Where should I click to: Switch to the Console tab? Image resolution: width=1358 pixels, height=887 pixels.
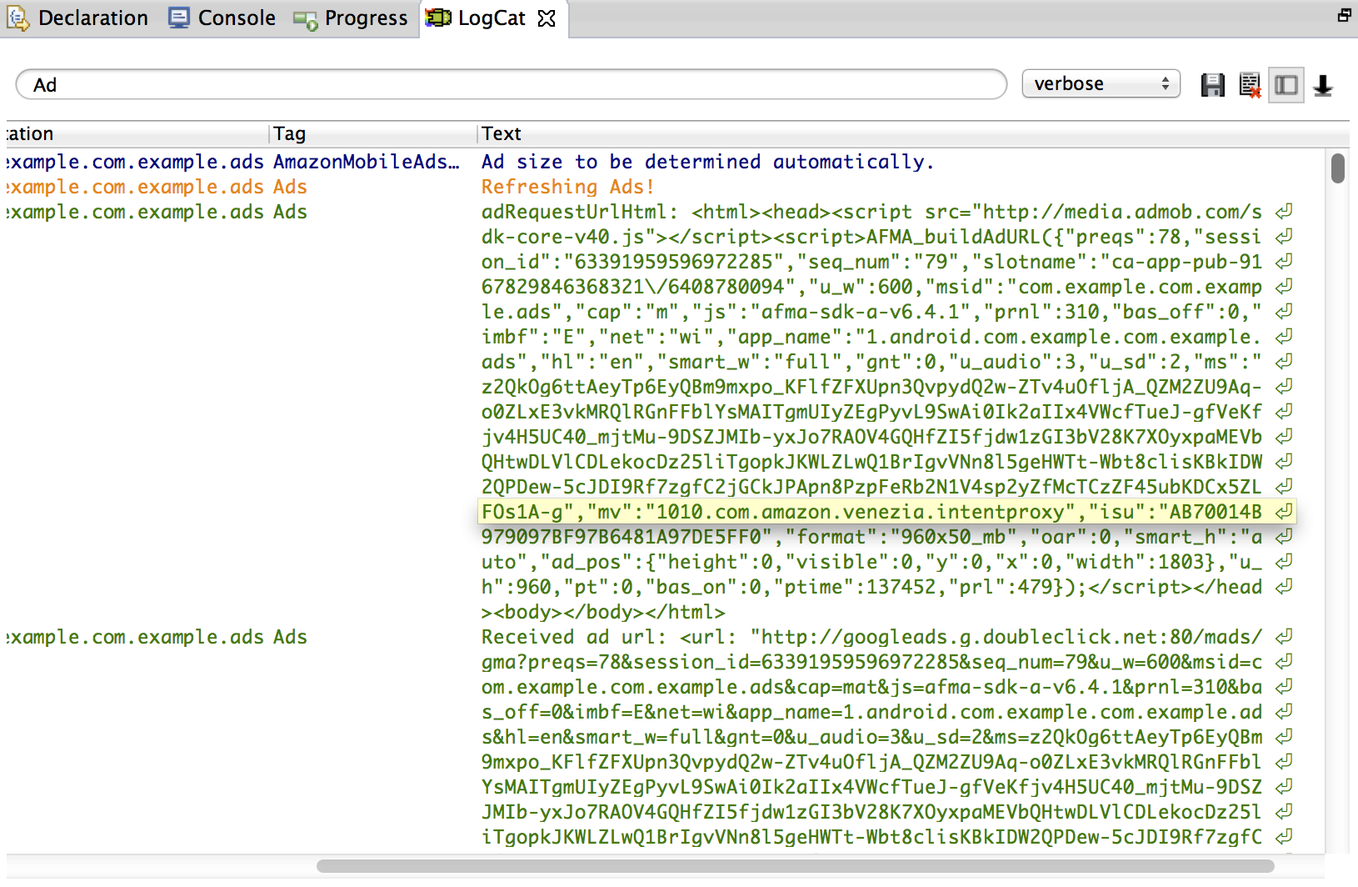pyautogui.click(x=222, y=18)
